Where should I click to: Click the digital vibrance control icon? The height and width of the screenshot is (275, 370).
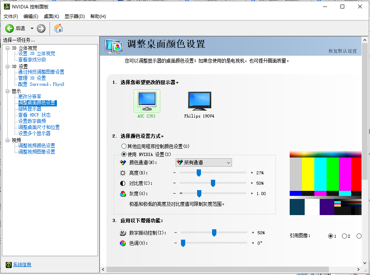pyautogui.click(x=123, y=232)
